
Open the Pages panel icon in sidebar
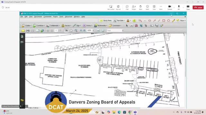(x=22, y=36)
